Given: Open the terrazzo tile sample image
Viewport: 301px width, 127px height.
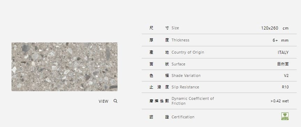Looking at the screenshot, I should click(65, 67).
